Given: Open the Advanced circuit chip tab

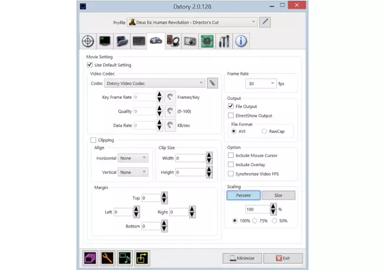Looking at the screenshot, I should (x=207, y=41).
